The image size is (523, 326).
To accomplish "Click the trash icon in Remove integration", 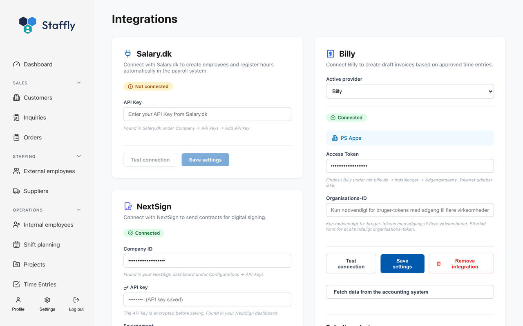I will 439,264.
